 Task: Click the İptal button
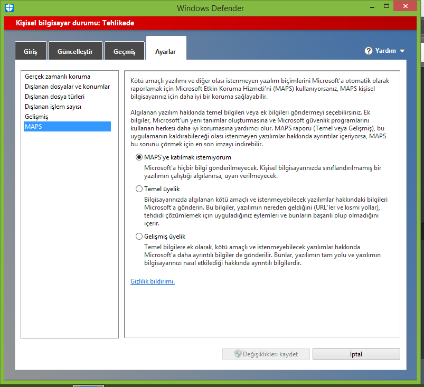[356, 354]
